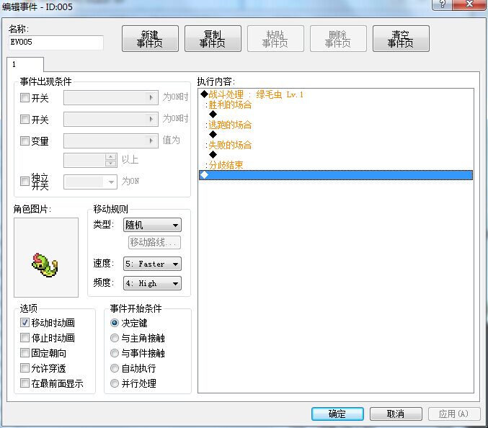Open the second 开关 selector field
488x428 pixels.
[x=111, y=119]
